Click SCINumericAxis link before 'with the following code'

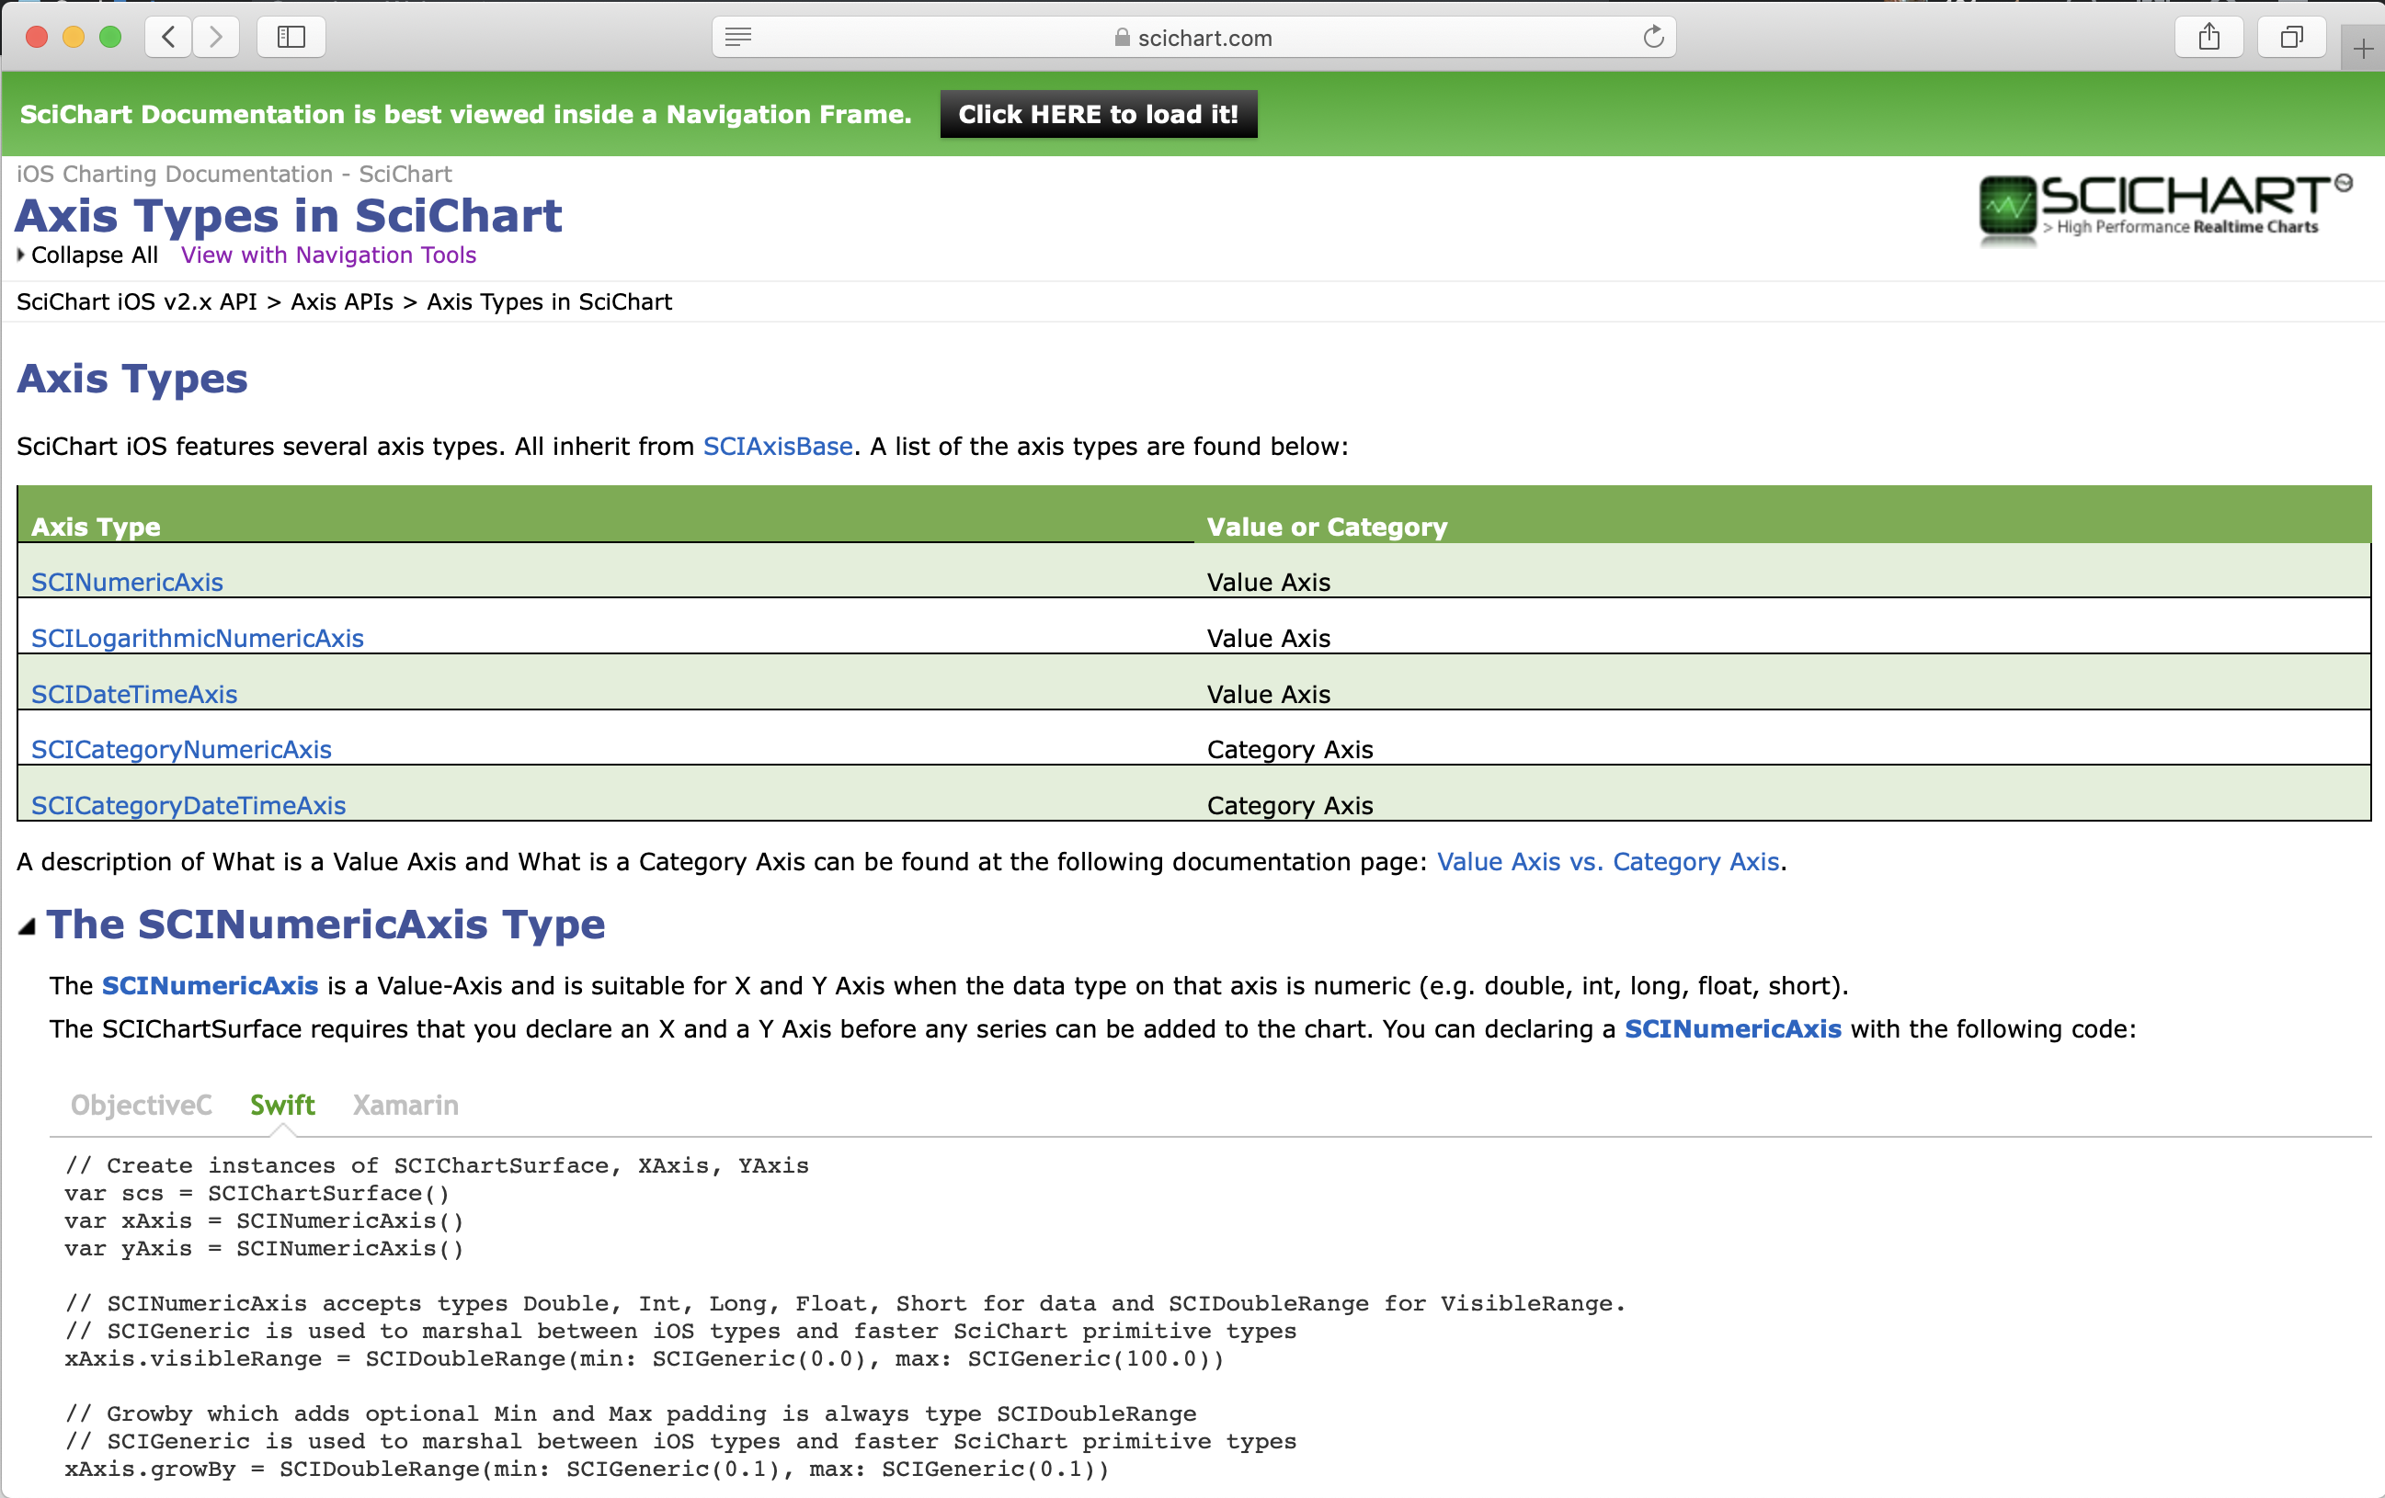[1732, 1028]
